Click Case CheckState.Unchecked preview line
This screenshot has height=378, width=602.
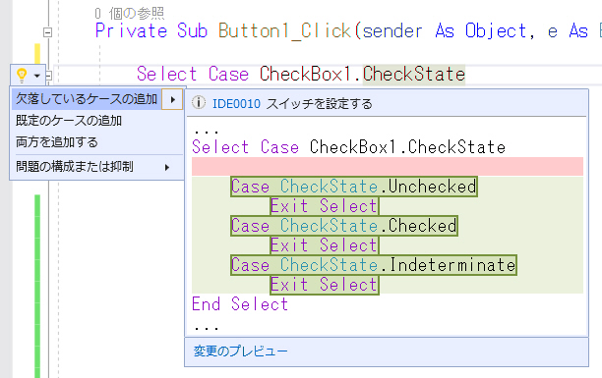[x=354, y=187]
